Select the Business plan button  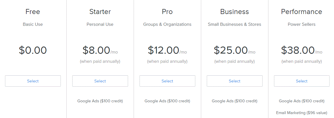tap(235, 81)
